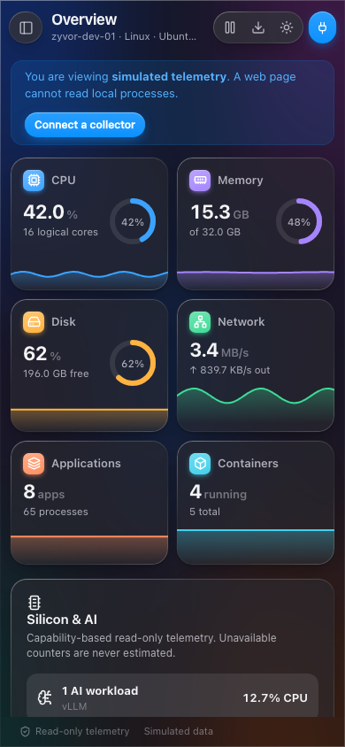Click the 196.0 GB free text

(56, 374)
